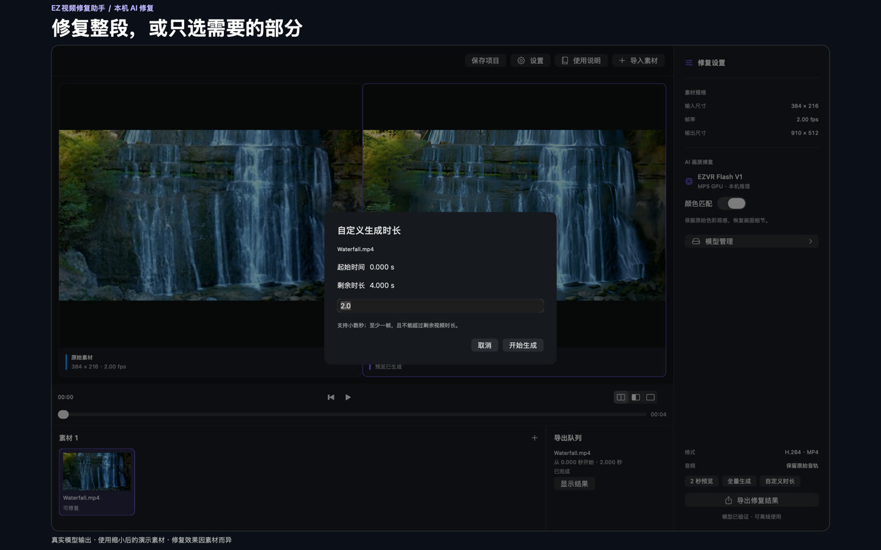Click the 剩余时长 4.000 s line in dialog

[x=366, y=285]
